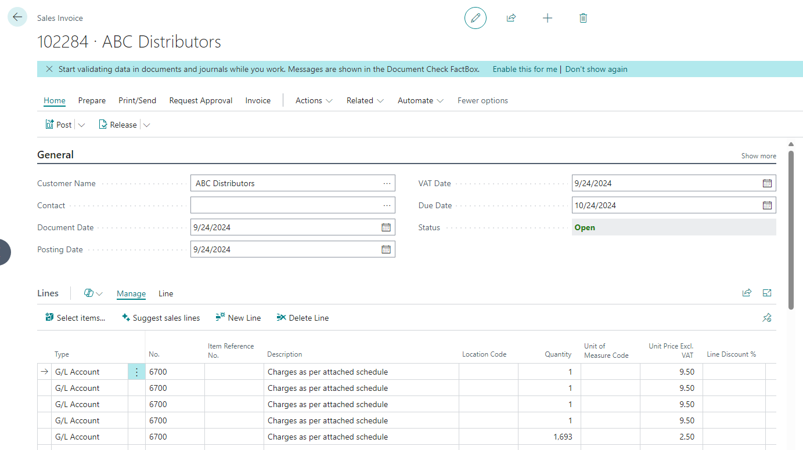The width and height of the screenshot is (803, 450).
Task: Click the trash delete icon
Action: [x=583, y=18]
